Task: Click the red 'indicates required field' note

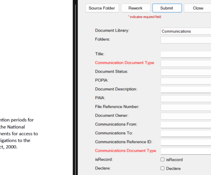Action: coord(145,17)
